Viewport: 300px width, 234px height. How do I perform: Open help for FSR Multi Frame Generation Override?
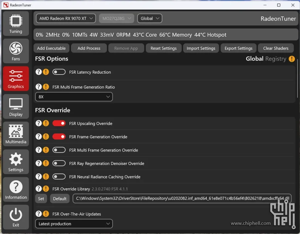[x=39, y=150]
